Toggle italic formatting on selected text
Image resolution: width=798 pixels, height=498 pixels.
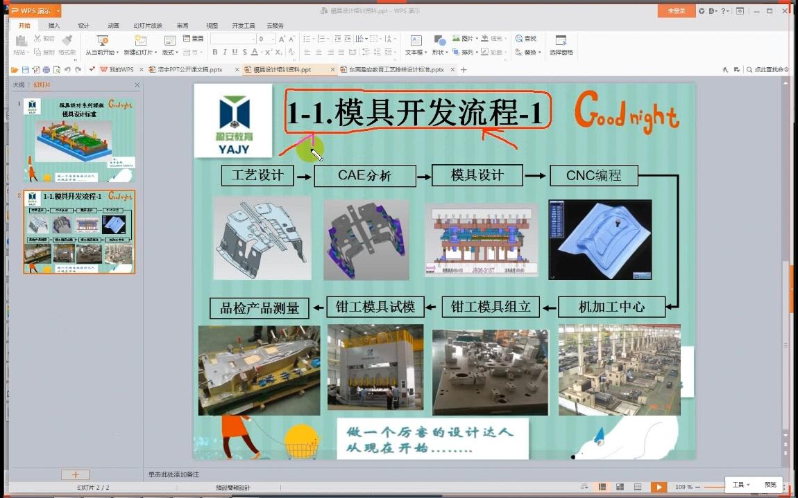[224, 51]
